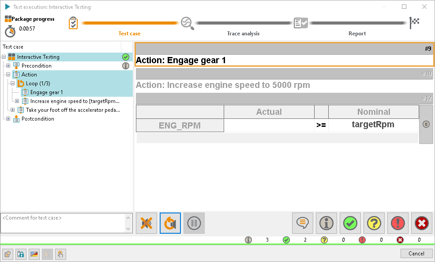Expand the Precondition tree node
The image size is (435, 262).
(x=8, y=66)
